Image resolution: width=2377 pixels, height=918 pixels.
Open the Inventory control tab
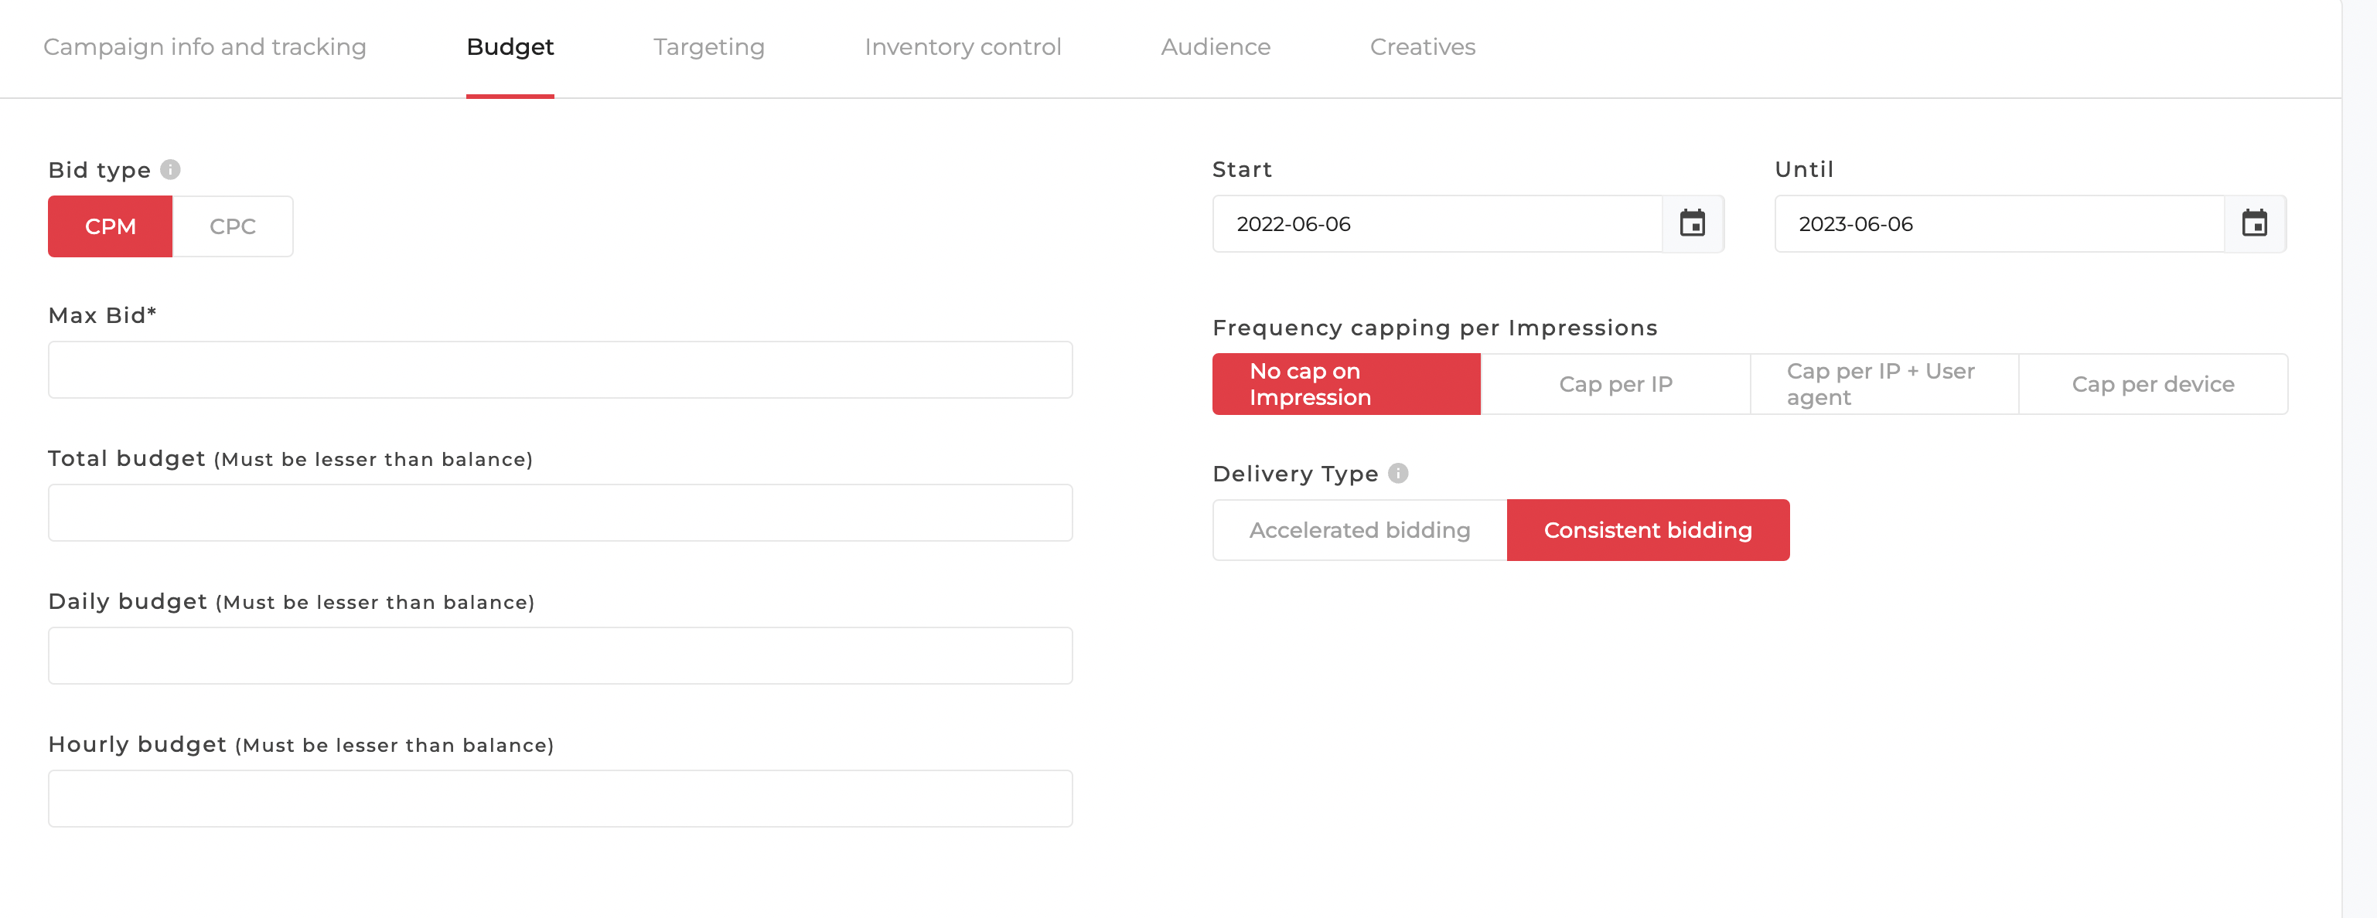pyautogui.click(x=963, y=47)
